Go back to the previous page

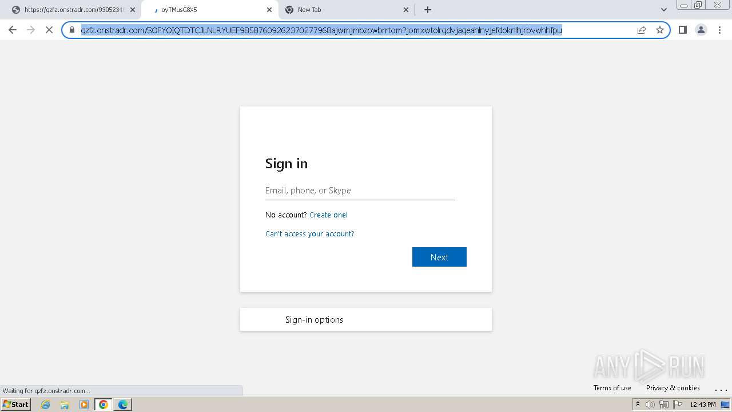tap(13, 30)
